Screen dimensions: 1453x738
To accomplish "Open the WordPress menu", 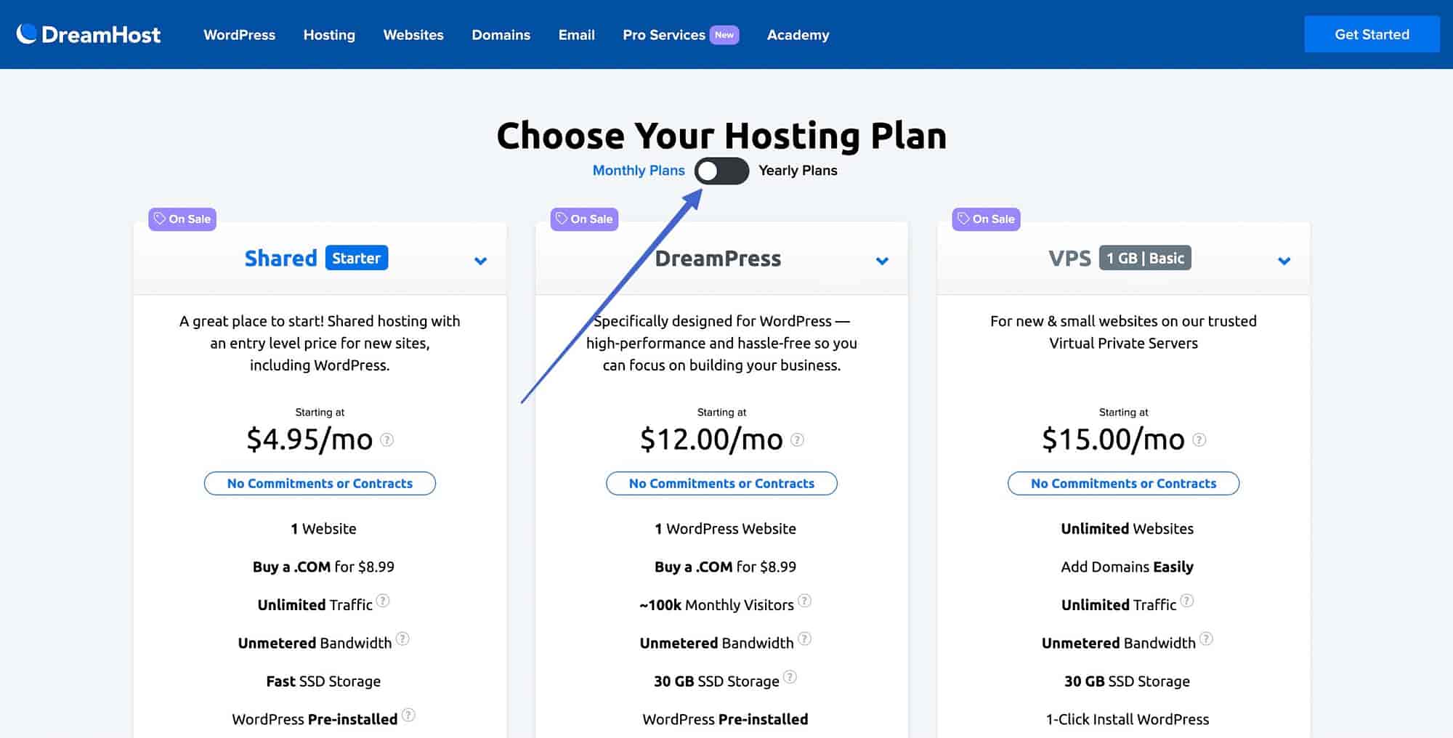I will pyautogui.click(x=239, y=35).
